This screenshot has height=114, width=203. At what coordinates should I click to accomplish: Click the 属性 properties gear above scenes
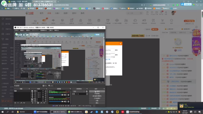coord(45,86)
